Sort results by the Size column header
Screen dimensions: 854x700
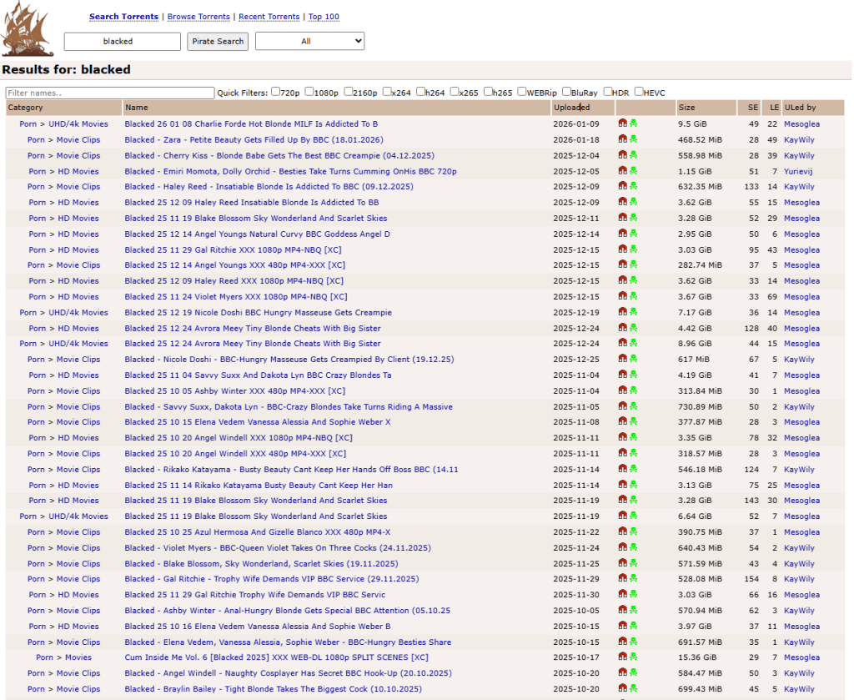coord(686,108)
